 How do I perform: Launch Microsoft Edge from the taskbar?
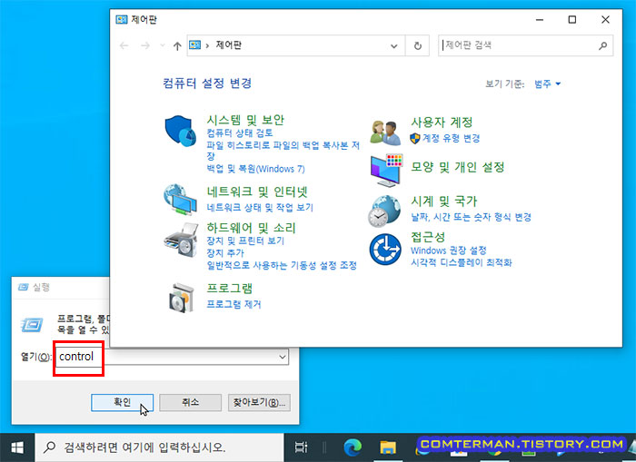(353, 447)
